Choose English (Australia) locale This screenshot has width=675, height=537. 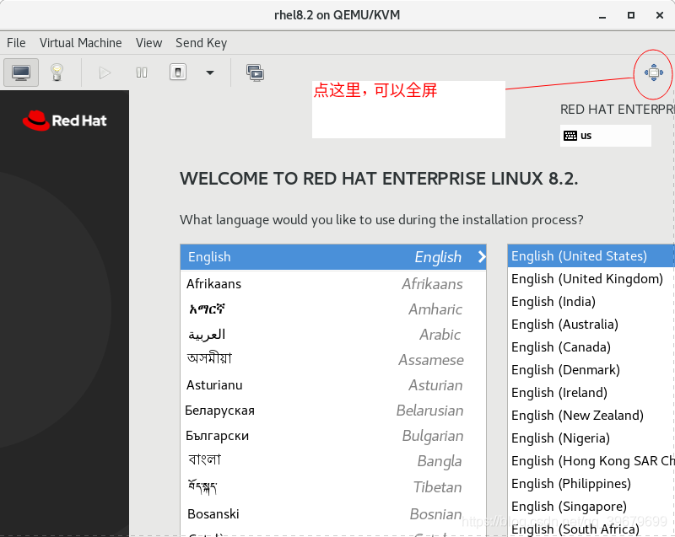click(x=591, y=325)
